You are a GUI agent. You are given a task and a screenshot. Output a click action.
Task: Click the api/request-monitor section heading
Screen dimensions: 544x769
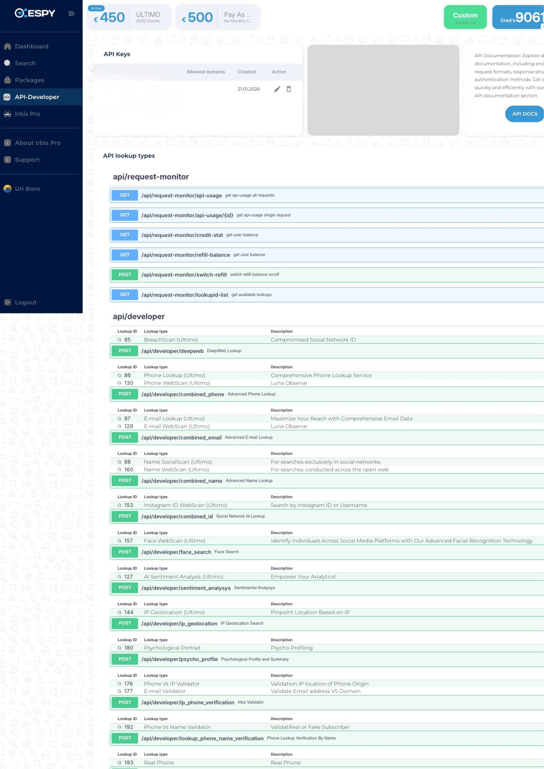(151, 177)
